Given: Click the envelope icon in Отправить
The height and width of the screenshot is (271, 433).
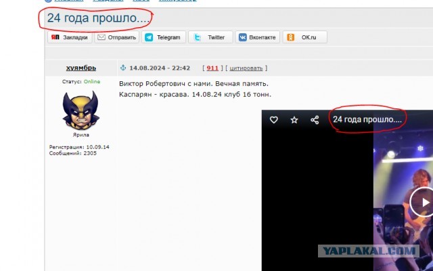Looking at the screenshot, I should coord(101,37).
